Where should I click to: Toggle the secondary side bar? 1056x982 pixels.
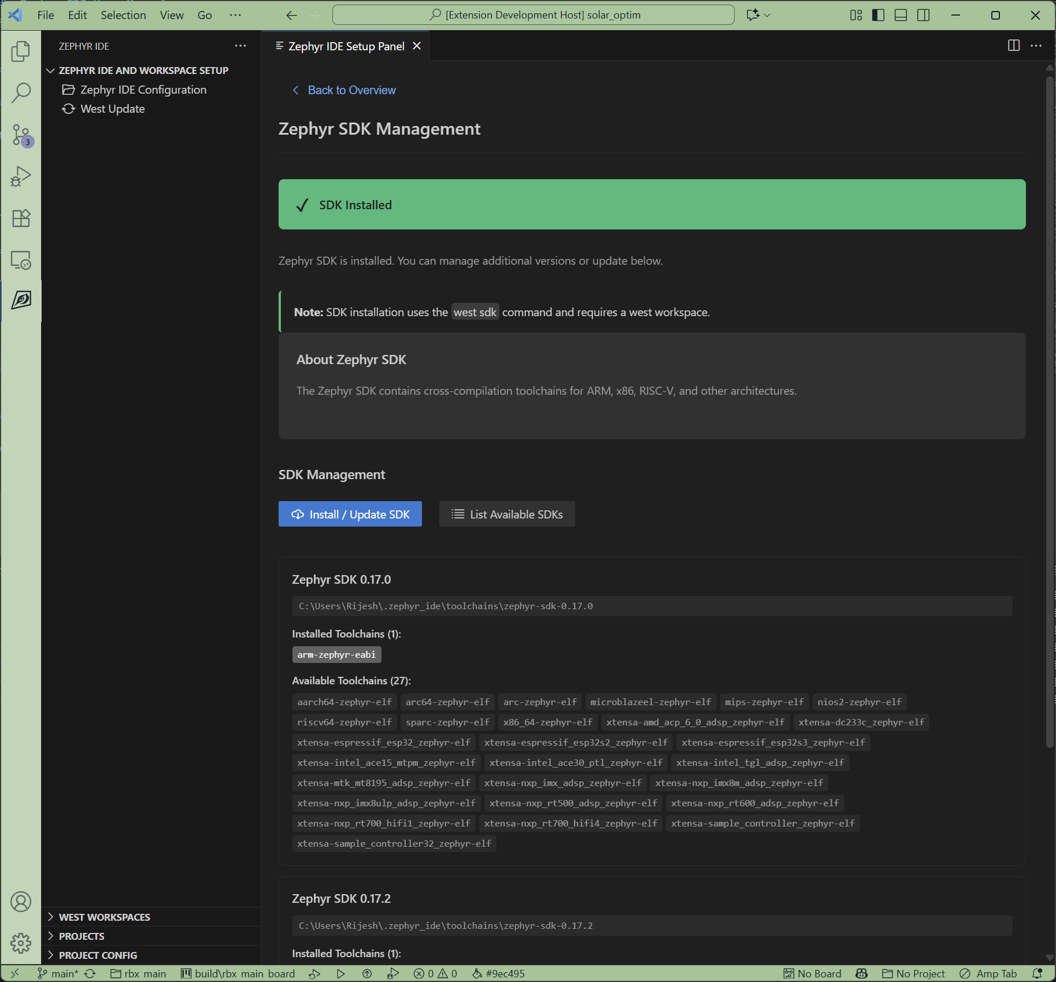click(924, 15)
